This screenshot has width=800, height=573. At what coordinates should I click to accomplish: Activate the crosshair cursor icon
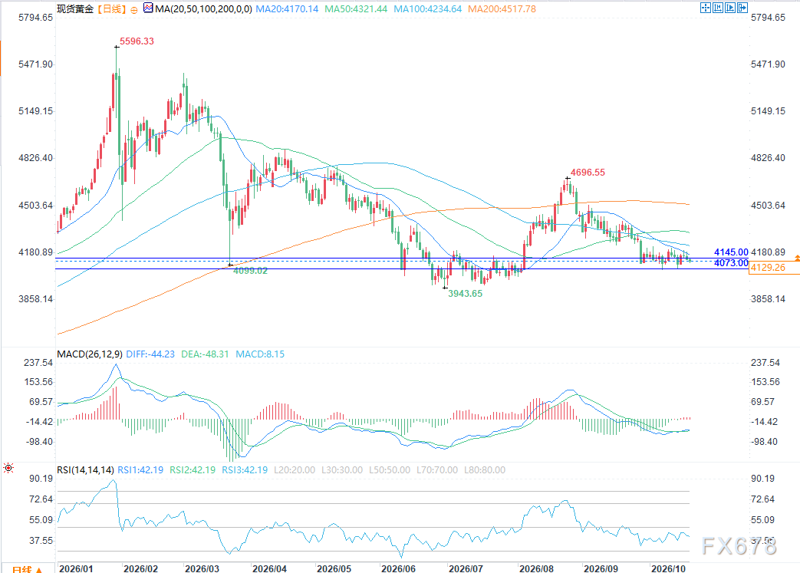[x=706, y=8]
